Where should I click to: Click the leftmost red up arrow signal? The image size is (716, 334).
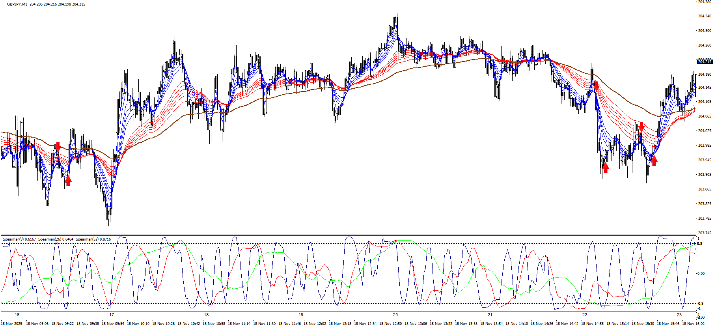click(x=68, y=181)
